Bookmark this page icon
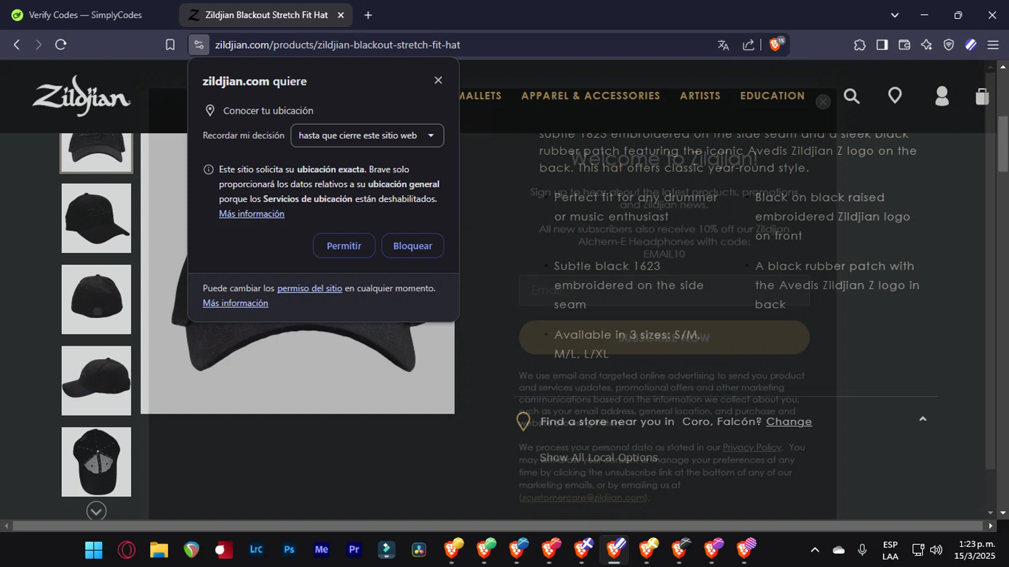1009x567 pixels. point(170,44)
